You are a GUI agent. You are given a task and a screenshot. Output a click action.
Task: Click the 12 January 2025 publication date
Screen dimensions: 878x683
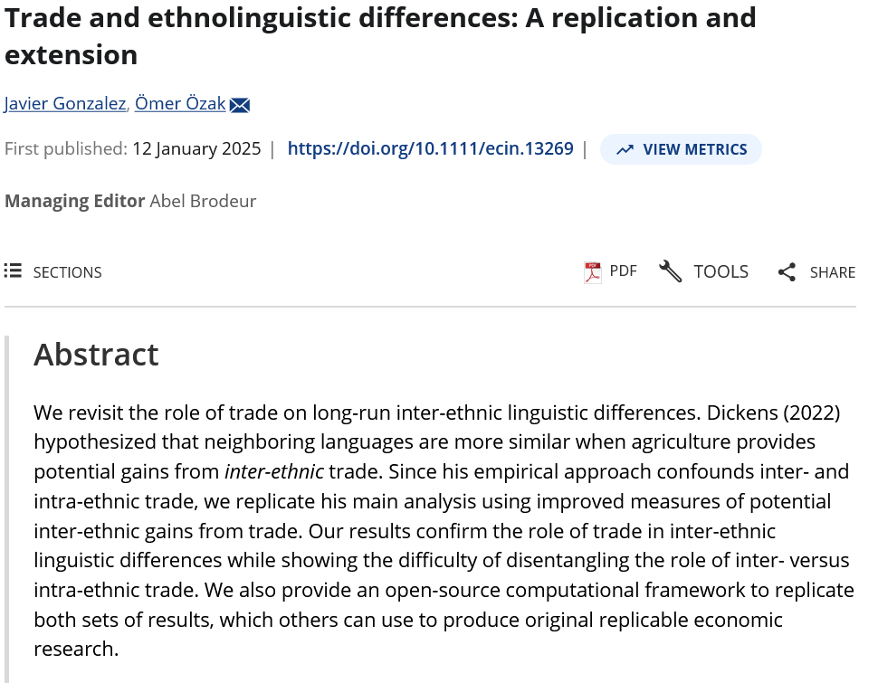196,148
